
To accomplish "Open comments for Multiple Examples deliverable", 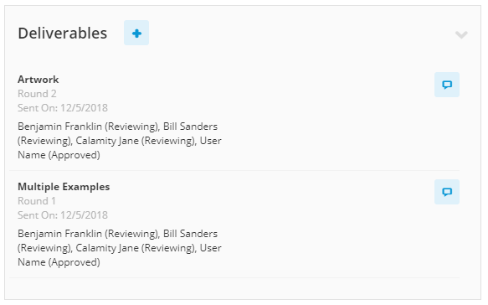I will point(447,192).
